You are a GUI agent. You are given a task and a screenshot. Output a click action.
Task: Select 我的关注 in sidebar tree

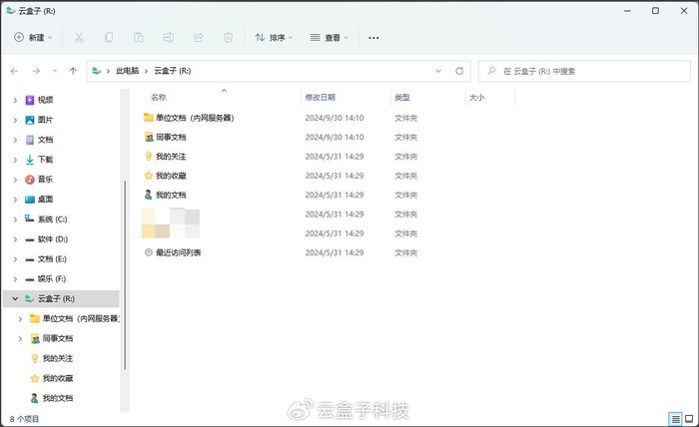[x=58, y=358]
